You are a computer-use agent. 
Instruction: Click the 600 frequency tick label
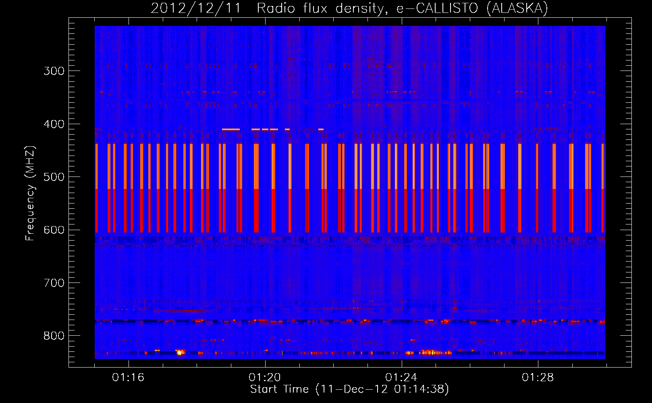click(54, 230)
